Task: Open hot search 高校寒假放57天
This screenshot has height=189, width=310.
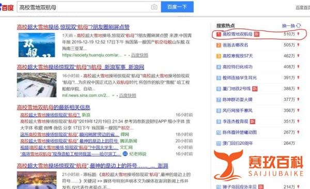Action: pyautogui.click(x=238, y=56)
